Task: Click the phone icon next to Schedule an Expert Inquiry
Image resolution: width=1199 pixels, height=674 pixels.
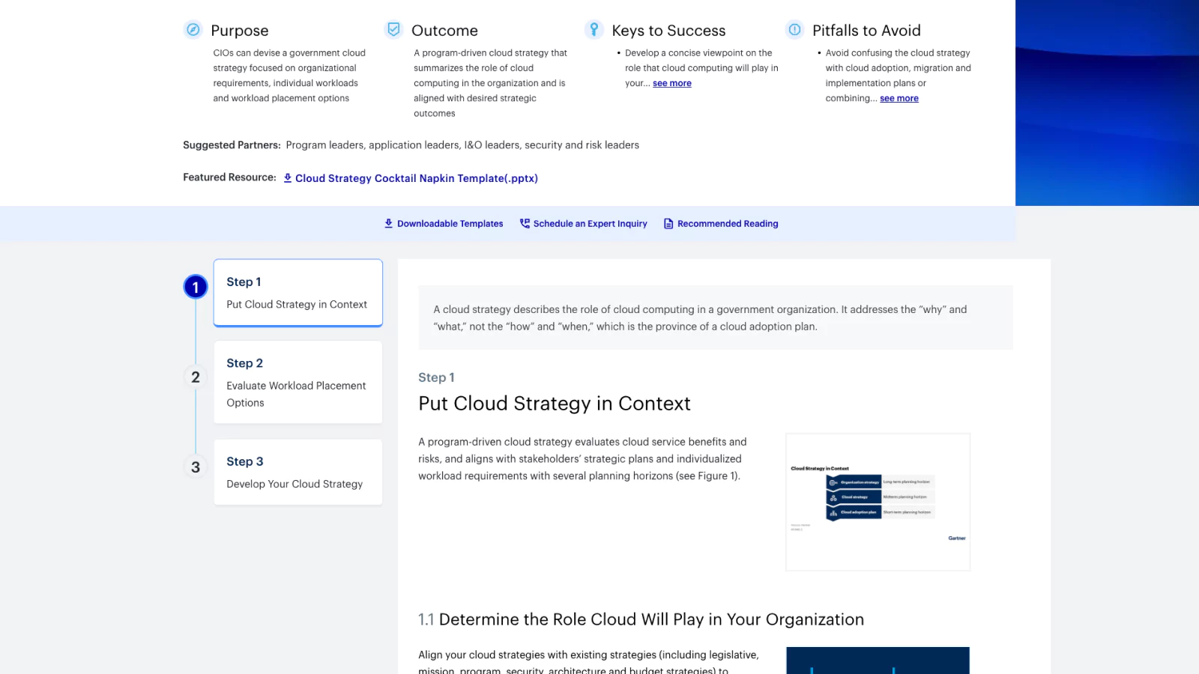Action: pos(524,223)
